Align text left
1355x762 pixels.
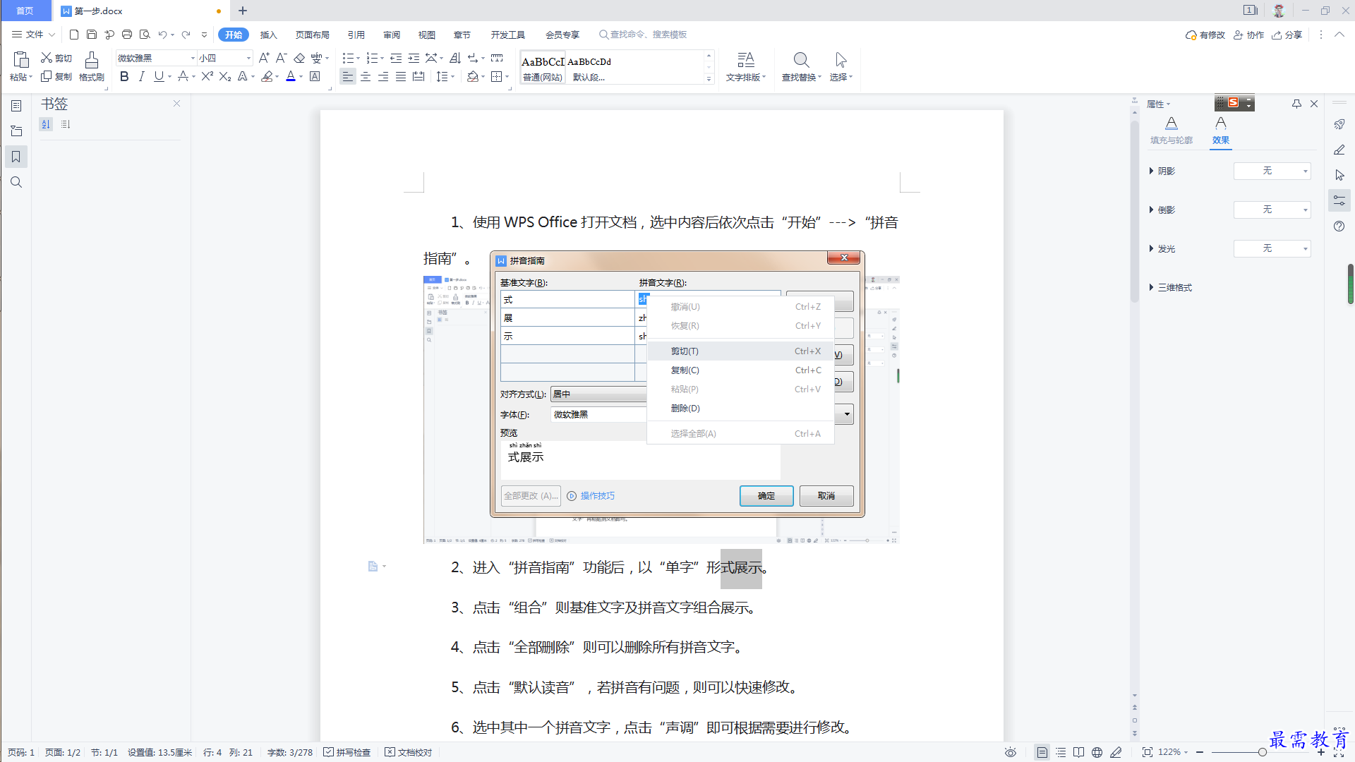point(347,76)
